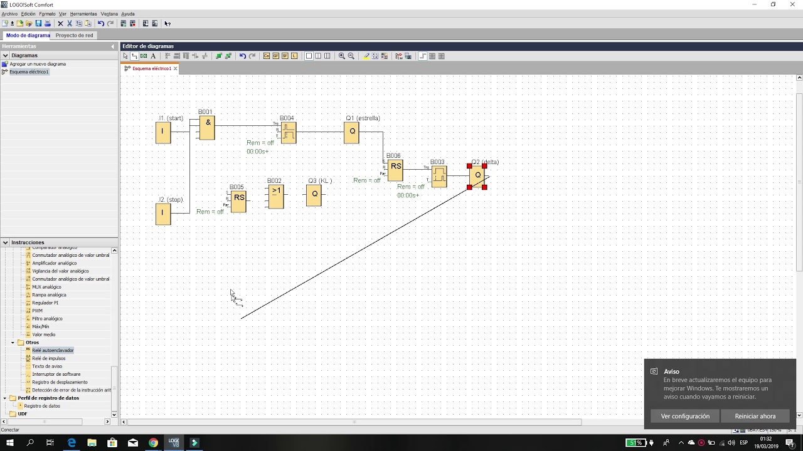Switch to Proyecto de red tab
This screenshot has width=803, height=451.
coord(74,35)
